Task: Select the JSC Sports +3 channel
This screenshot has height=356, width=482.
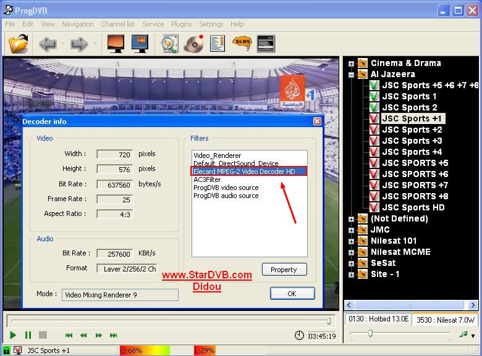Action: tap(412, 141)
